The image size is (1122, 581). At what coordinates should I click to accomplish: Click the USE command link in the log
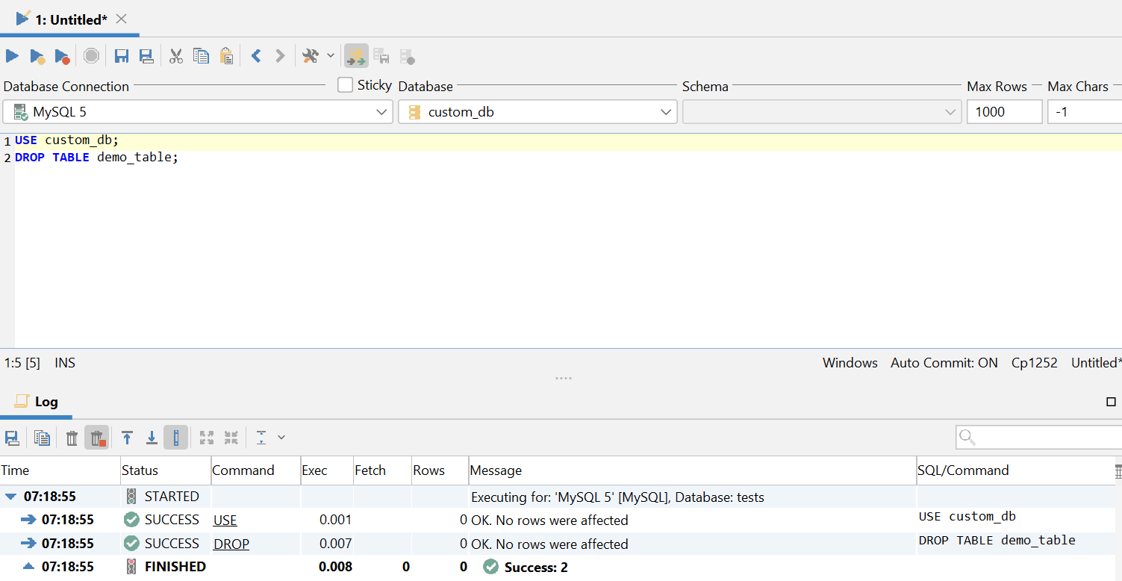point(225,520)
